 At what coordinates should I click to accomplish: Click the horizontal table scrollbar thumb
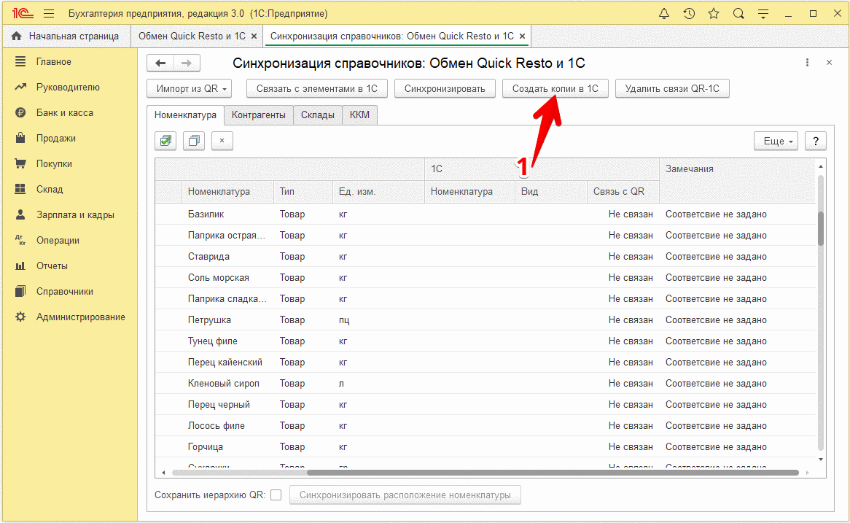pyautogui.click(x=553, y=473)
